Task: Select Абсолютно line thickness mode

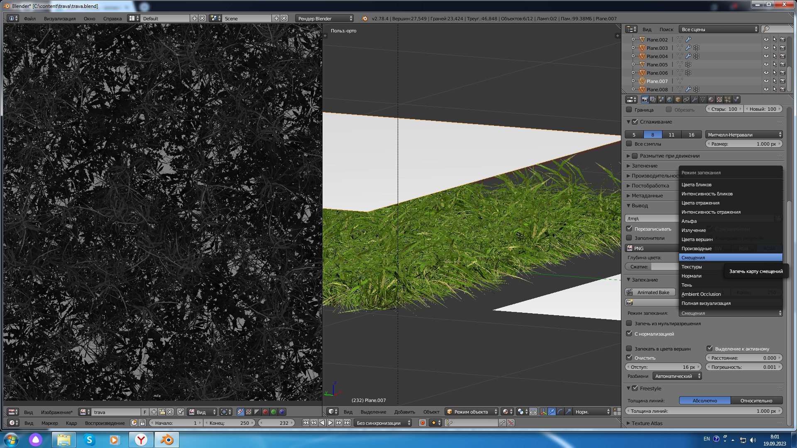Action: click(704, 401)
